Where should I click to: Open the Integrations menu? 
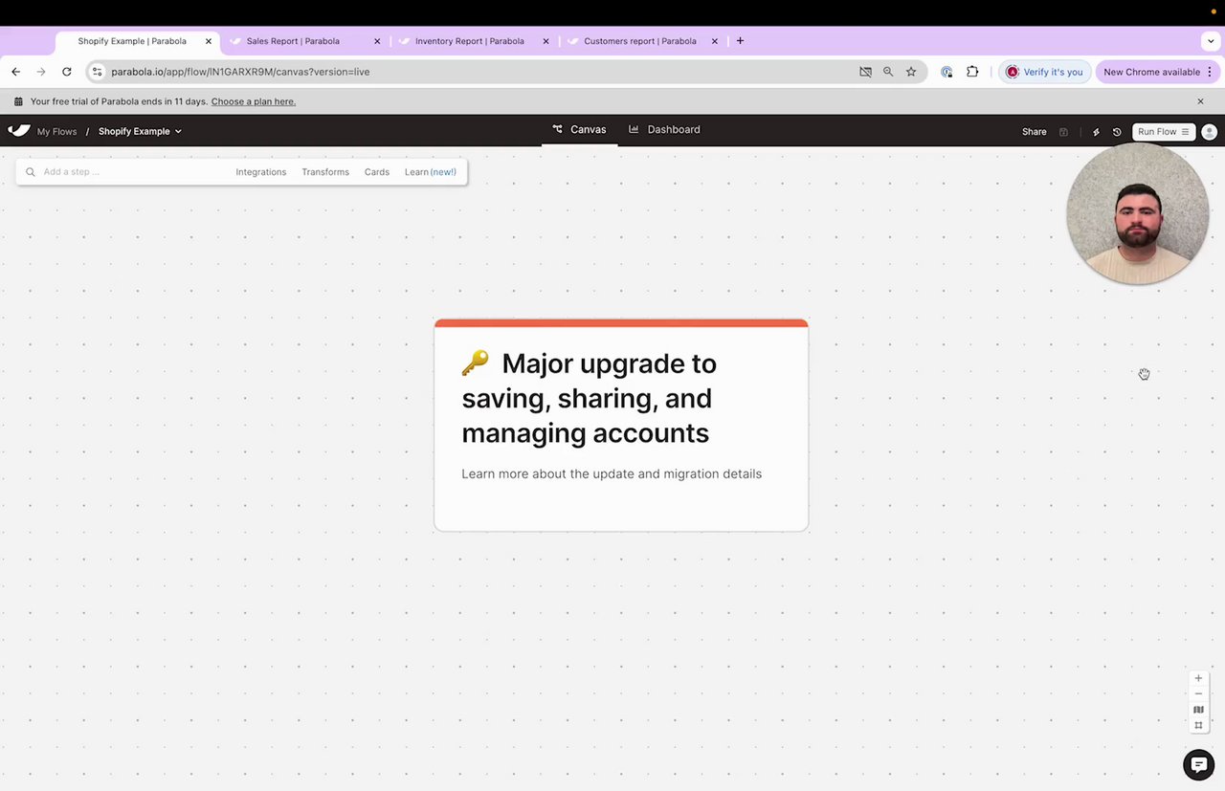click(261, 172)
